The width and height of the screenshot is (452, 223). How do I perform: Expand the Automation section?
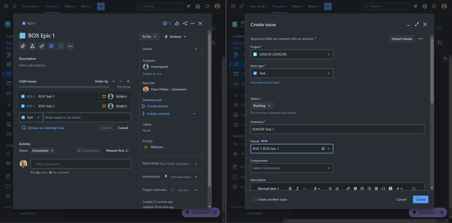(x=171, y=176)
